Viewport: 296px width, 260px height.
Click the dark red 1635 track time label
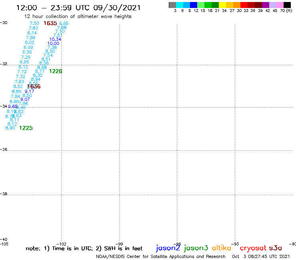point(50,23)
